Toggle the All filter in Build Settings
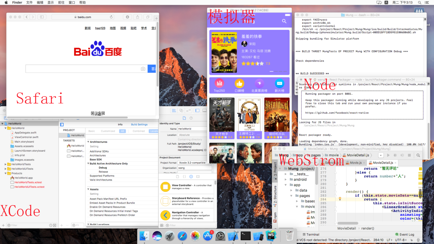 pos(122,131)
